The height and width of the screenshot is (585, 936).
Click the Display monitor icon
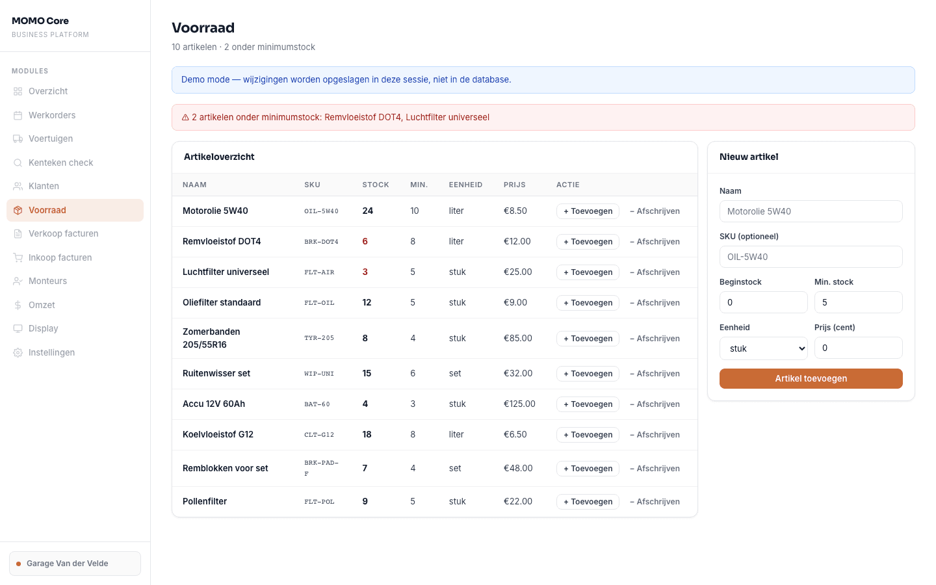click(x=18, y=329)
